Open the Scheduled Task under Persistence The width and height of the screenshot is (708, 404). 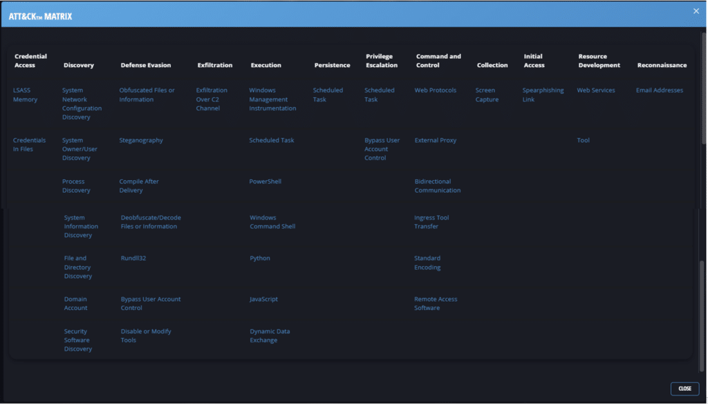pyautogui.click(x=328, y=95)
